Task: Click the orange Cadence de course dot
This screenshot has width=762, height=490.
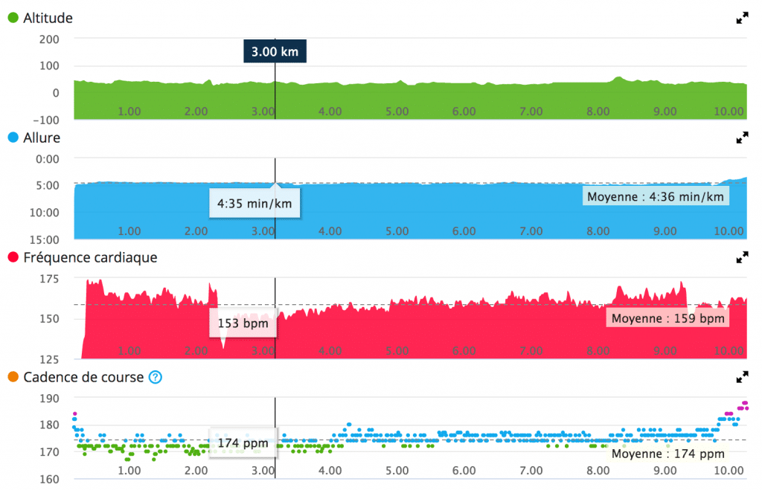Action: coord(13,377)
